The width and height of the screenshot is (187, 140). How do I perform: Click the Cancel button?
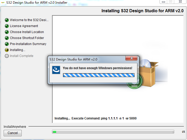tap(13, 133)
